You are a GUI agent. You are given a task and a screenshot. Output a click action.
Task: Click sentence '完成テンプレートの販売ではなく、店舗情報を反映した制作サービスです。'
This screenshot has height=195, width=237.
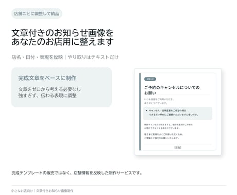pyautogui.click(x=77, y=173)
